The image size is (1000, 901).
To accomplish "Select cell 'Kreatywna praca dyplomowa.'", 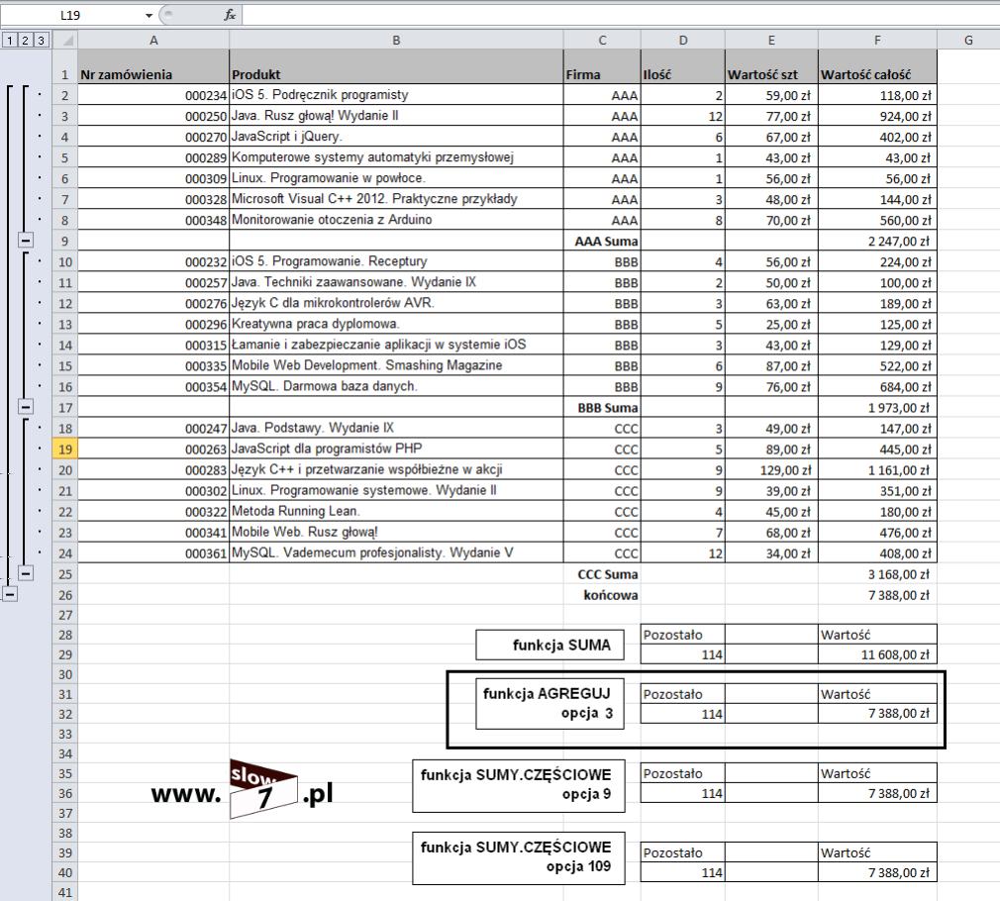I will pos(396,324).
